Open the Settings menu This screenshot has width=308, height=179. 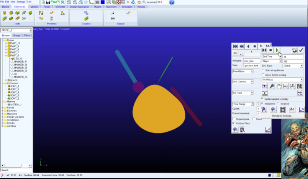point(20,2)
